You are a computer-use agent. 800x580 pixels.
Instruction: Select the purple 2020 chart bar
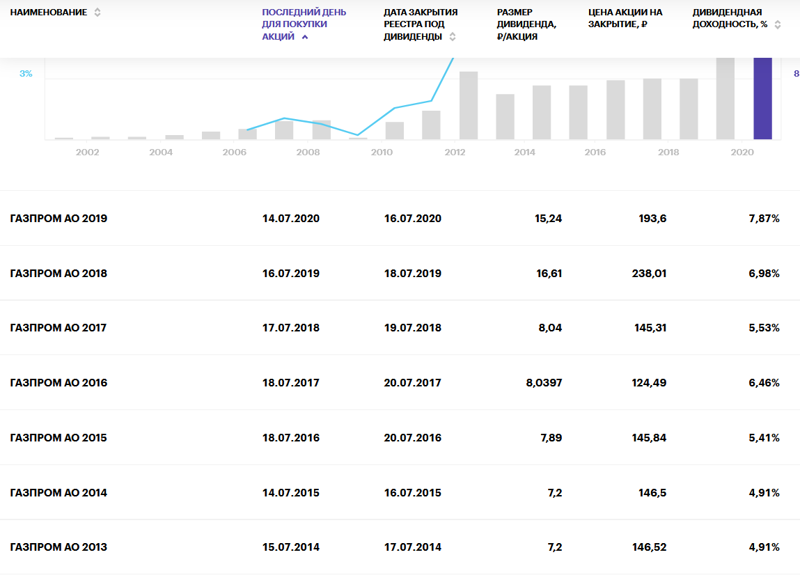[763, 98]
